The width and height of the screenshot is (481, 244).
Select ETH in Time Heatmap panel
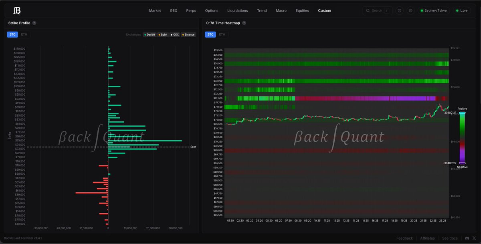pos(222,34)
